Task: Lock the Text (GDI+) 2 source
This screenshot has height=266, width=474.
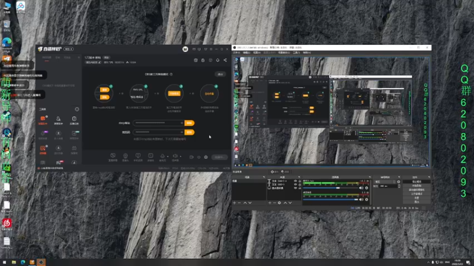Action: pyautogui.click(x=300, y=181)
